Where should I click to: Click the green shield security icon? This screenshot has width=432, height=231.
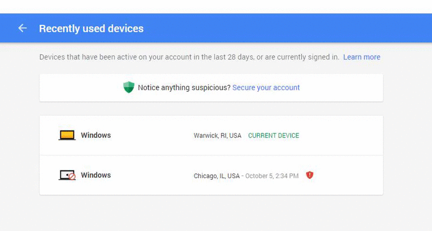(129, 87)
